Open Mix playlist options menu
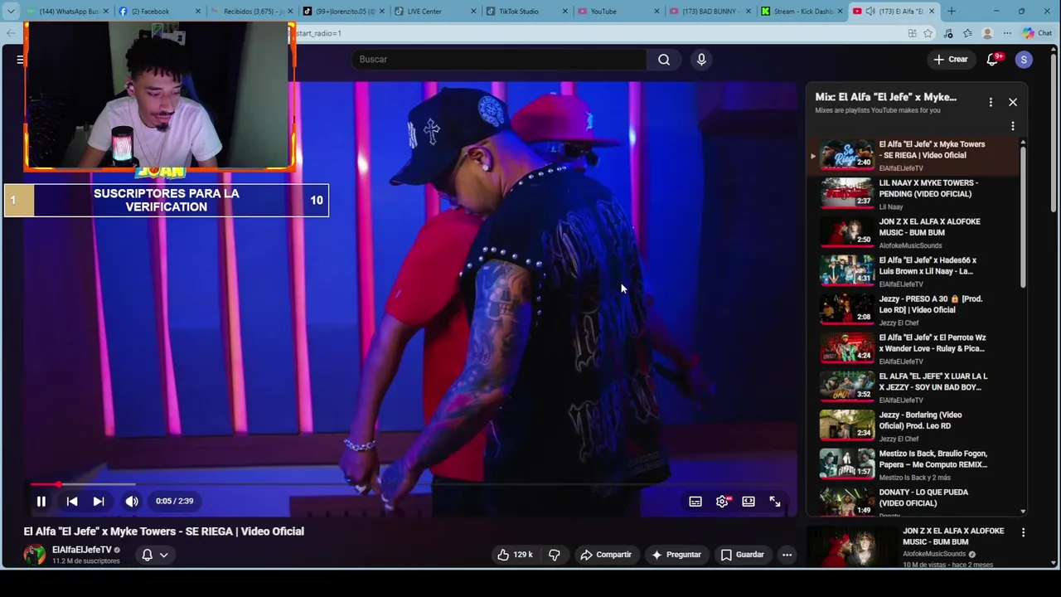This screenshot has height=597, width=1061. (991, 102)
